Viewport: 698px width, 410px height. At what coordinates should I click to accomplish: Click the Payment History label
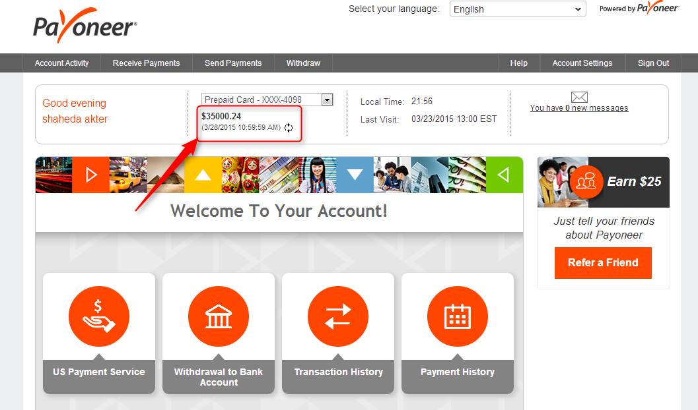click(458, 372)
